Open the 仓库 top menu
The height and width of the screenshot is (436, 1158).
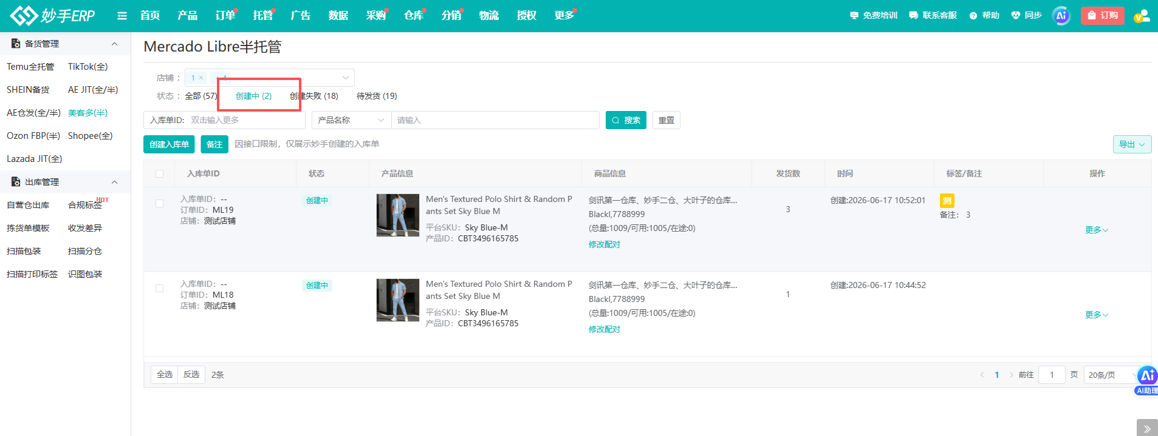414,15
